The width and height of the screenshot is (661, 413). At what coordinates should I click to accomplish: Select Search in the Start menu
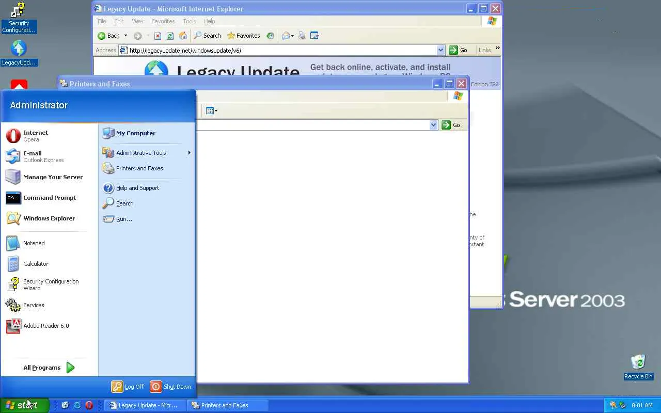click(x=147, y=203)
